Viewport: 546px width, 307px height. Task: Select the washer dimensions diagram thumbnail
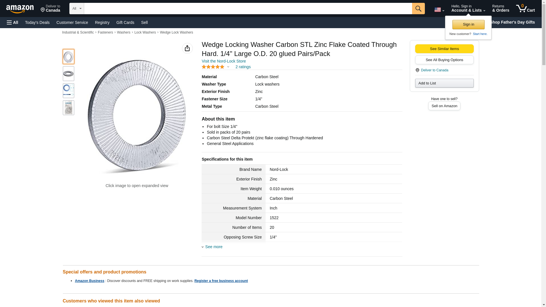(x=68, y=91)
